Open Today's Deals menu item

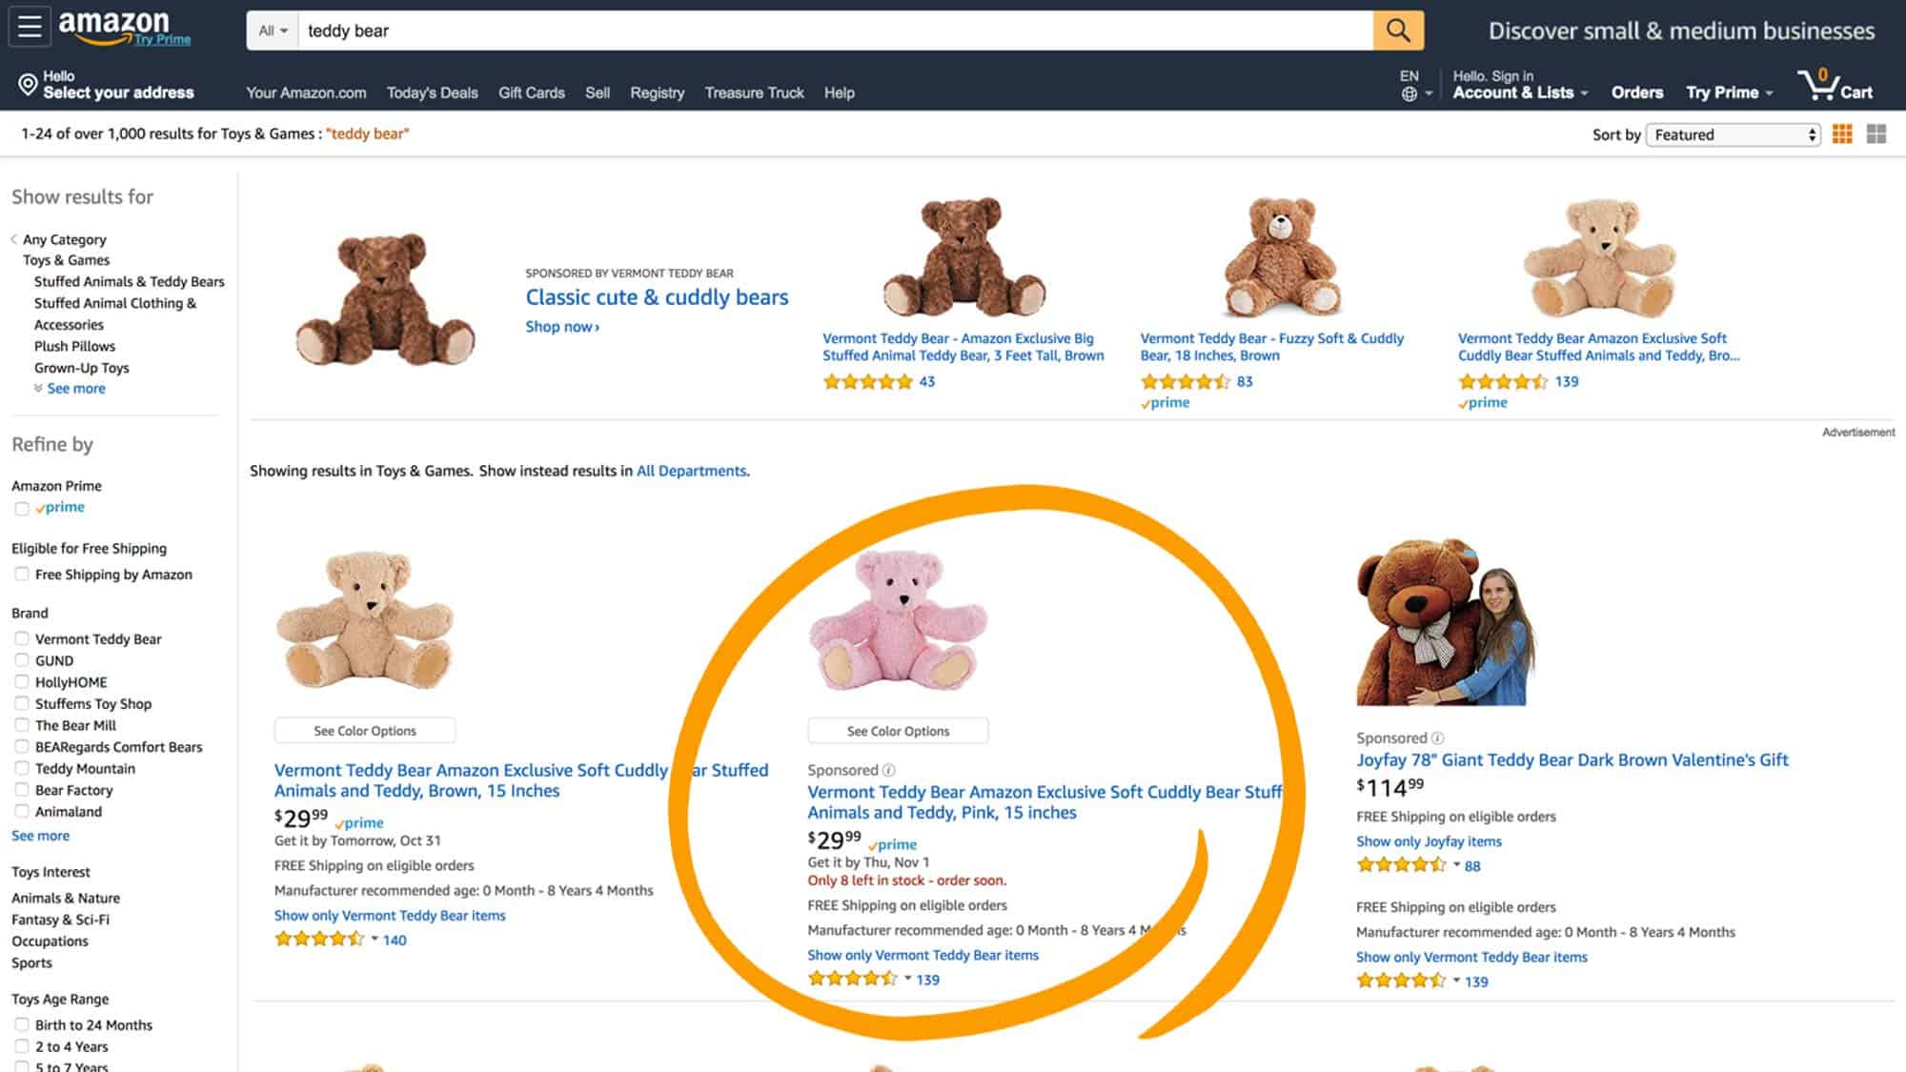point(430,93)
